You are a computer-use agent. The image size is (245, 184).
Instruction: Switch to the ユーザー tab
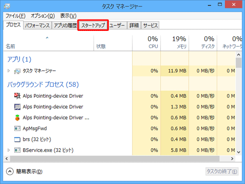pos(117,26)
